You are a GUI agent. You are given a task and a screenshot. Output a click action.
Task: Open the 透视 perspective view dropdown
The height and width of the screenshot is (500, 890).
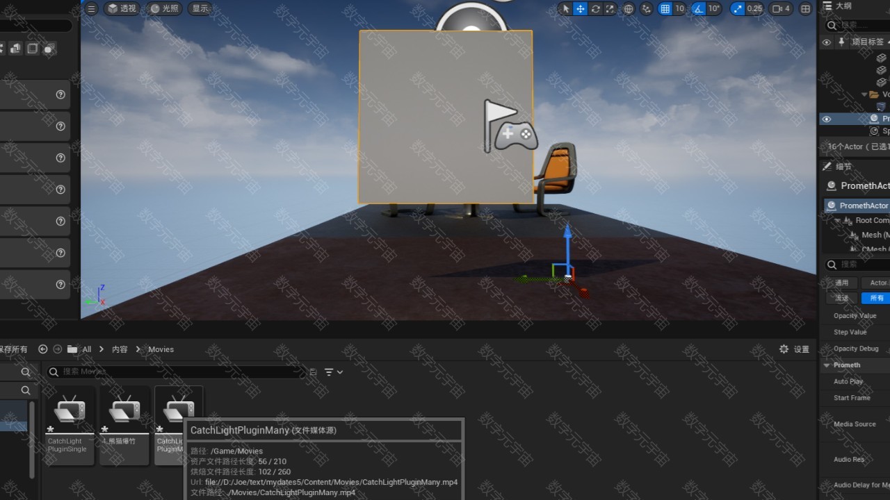[x=122, y=8]
